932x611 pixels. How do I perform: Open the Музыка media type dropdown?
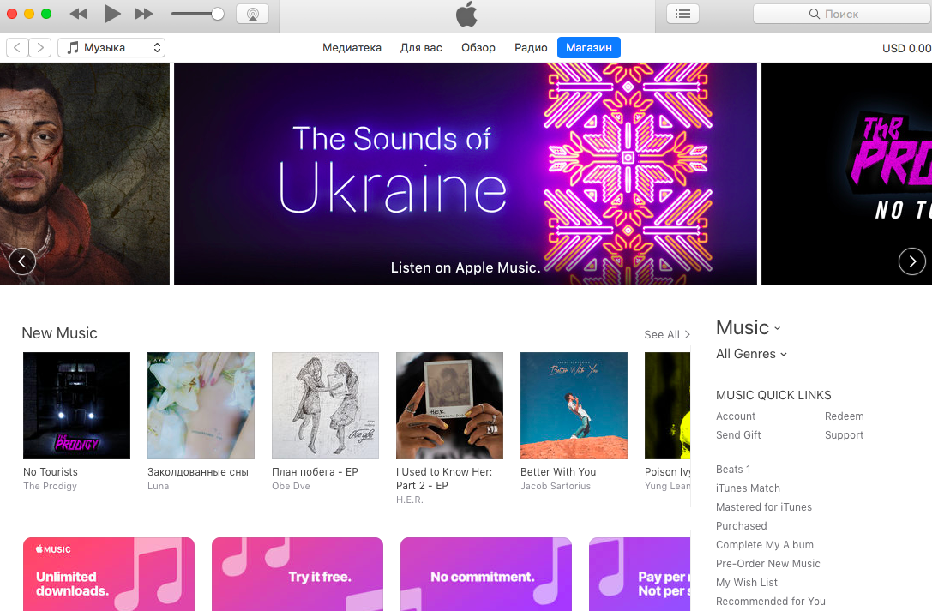pyautogui.click(x=111, y=47)
